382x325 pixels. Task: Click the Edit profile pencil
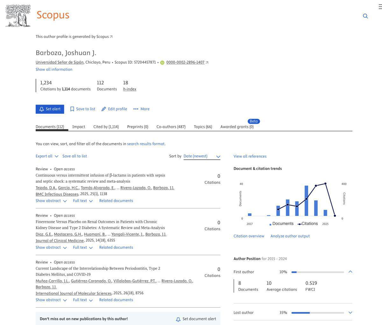tap(114, 109)
